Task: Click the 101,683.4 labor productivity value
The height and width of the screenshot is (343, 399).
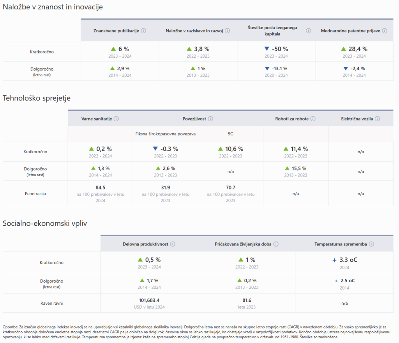Action: (149, 301)
